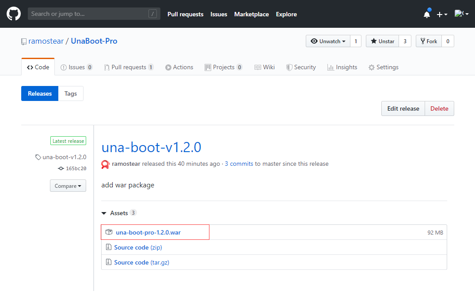Toggle Unstar on this repository
Image resolution: width=475 pixels, height=302 pixels.
tap(382, 41)
